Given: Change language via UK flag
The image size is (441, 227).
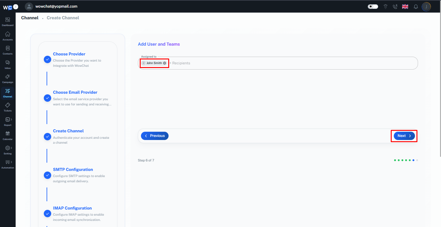Looking at the screenshot, I should click(x=405, y=6).
